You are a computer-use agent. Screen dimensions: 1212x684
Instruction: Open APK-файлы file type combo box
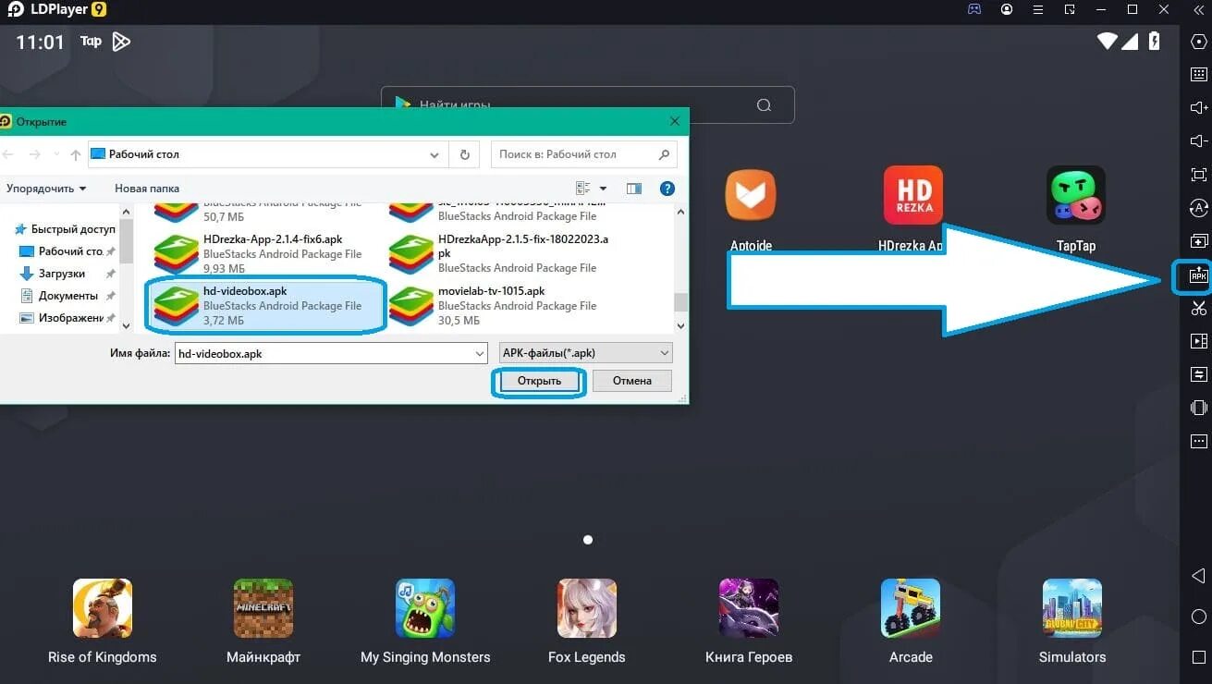[x=586, y=353]
